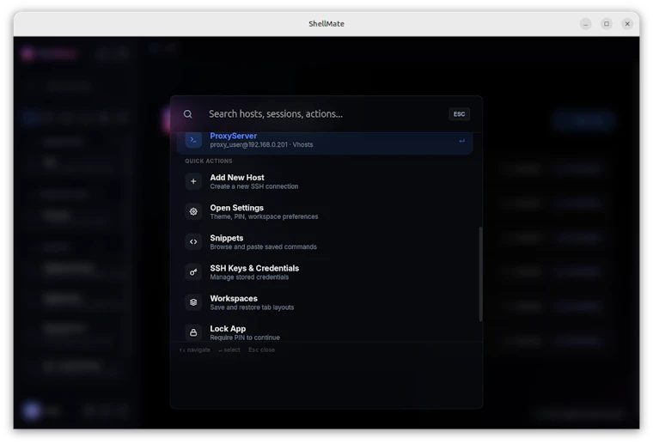Click the padlock icon for Lock App
This screenshot has width=653, height=444.
click(193, 332)
